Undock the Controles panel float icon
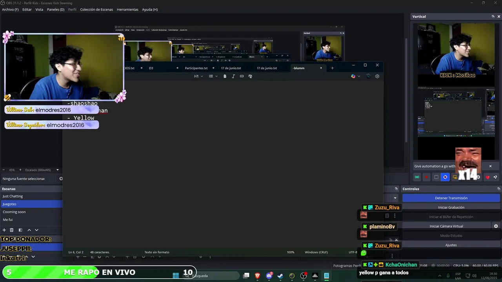The image size is (502, 282). tap(498, 189)
